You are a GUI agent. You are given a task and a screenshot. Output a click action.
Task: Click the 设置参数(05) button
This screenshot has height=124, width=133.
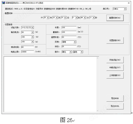point(115,40)
